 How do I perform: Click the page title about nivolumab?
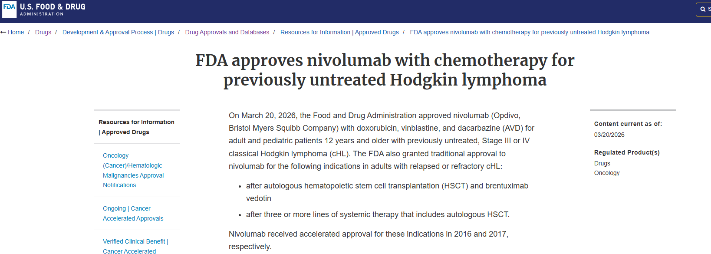385,70
